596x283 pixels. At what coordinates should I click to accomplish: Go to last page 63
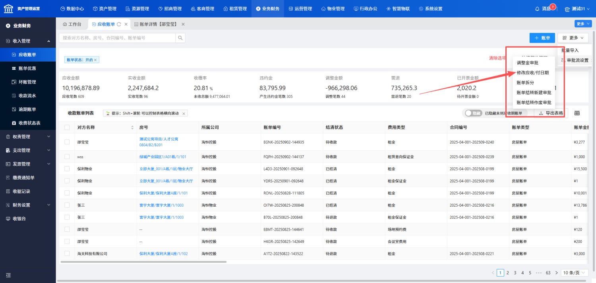[x=548, y=273]
